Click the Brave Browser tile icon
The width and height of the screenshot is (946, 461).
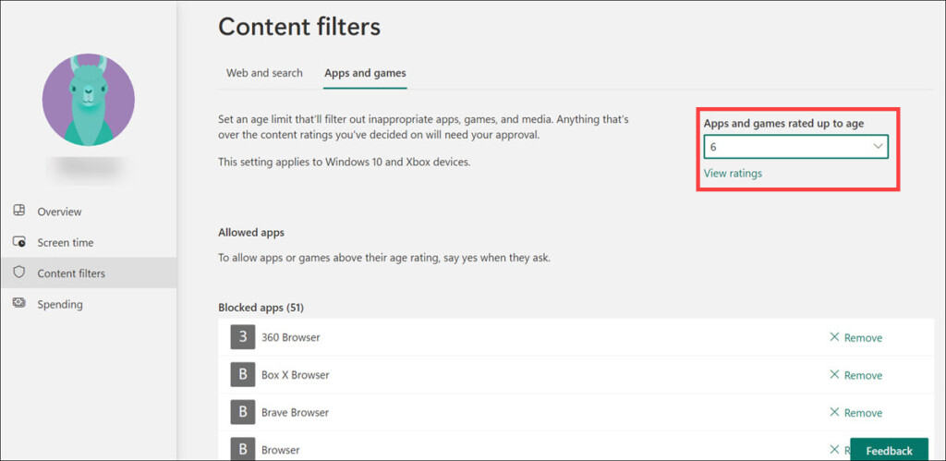(x=242, y=412)
